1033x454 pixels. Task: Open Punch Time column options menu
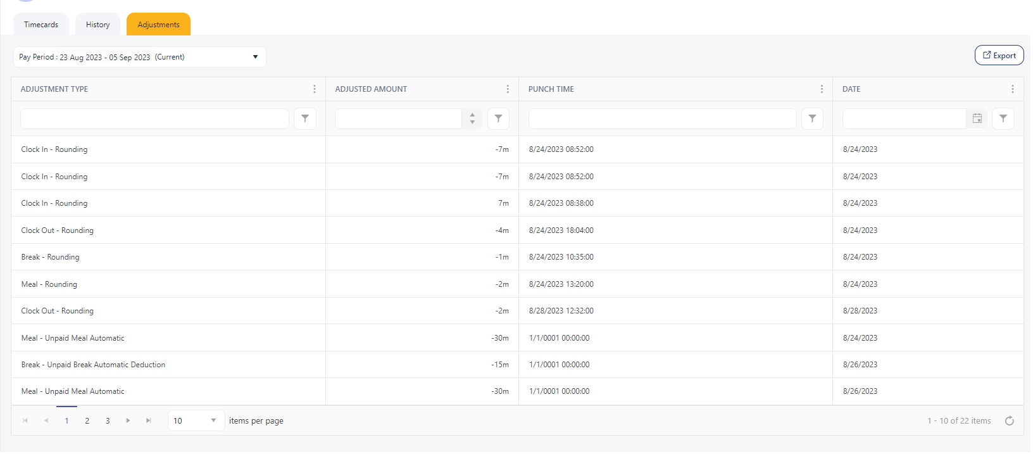(822, 89)
